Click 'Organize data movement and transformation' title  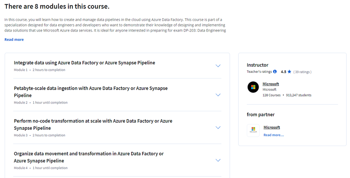(89, 157)
